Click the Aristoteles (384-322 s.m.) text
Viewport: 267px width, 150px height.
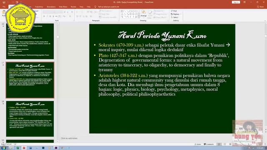[x=123, y=75]
